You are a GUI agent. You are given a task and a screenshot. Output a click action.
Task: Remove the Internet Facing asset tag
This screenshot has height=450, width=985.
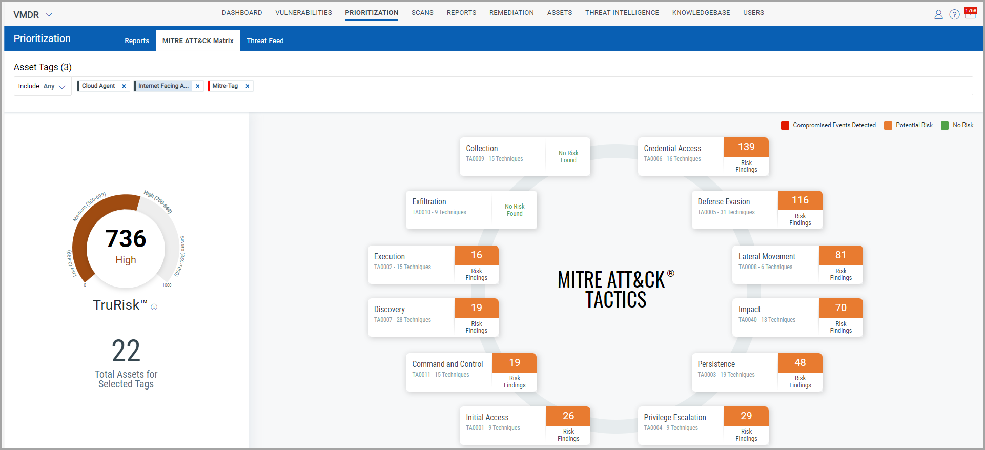pyautogui.click(x=198, y=86)
